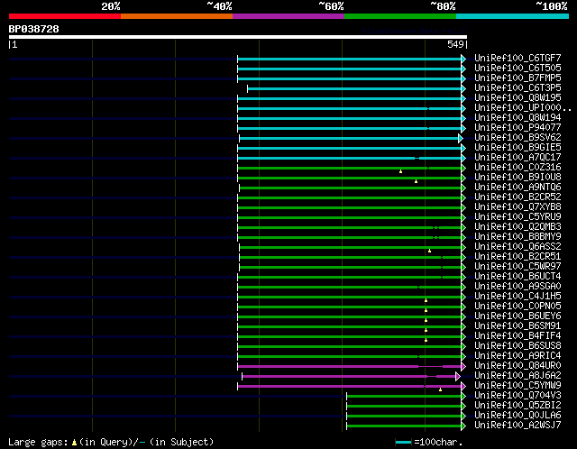Viewport: 577px width, 449px height.
Task: Select the UniRef100_Q2QMB3 hit label
Action: click(517, 226)
